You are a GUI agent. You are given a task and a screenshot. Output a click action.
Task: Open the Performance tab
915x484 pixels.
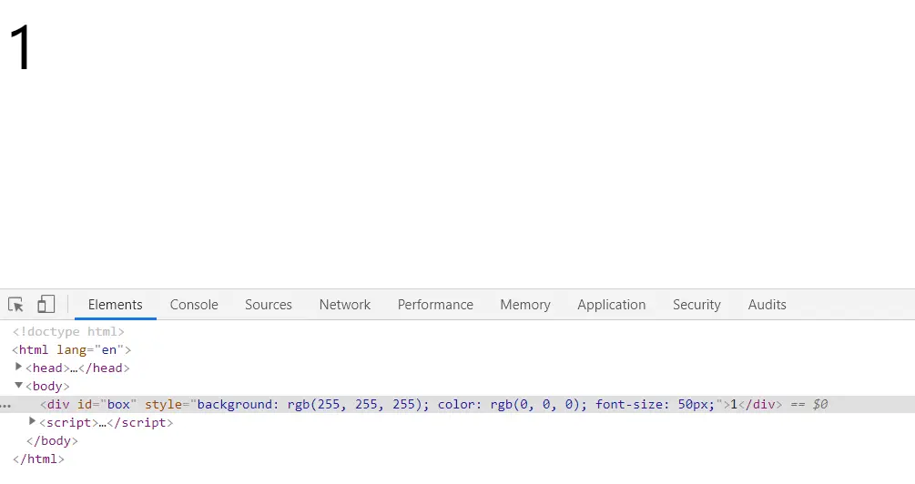point(435,305)
